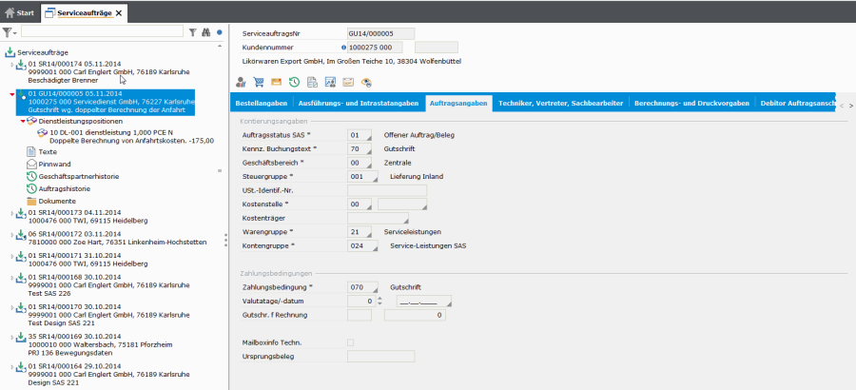Open Kontengruppe dropdown field
Screen dimensions: 856x390
tap(362, 246)
